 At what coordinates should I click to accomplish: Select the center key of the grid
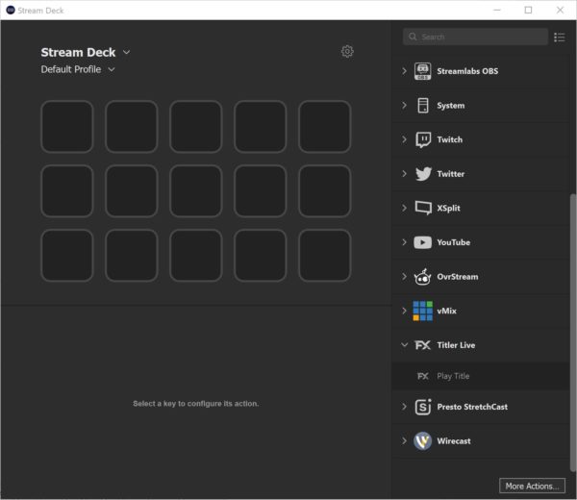[x=196, y=191]
